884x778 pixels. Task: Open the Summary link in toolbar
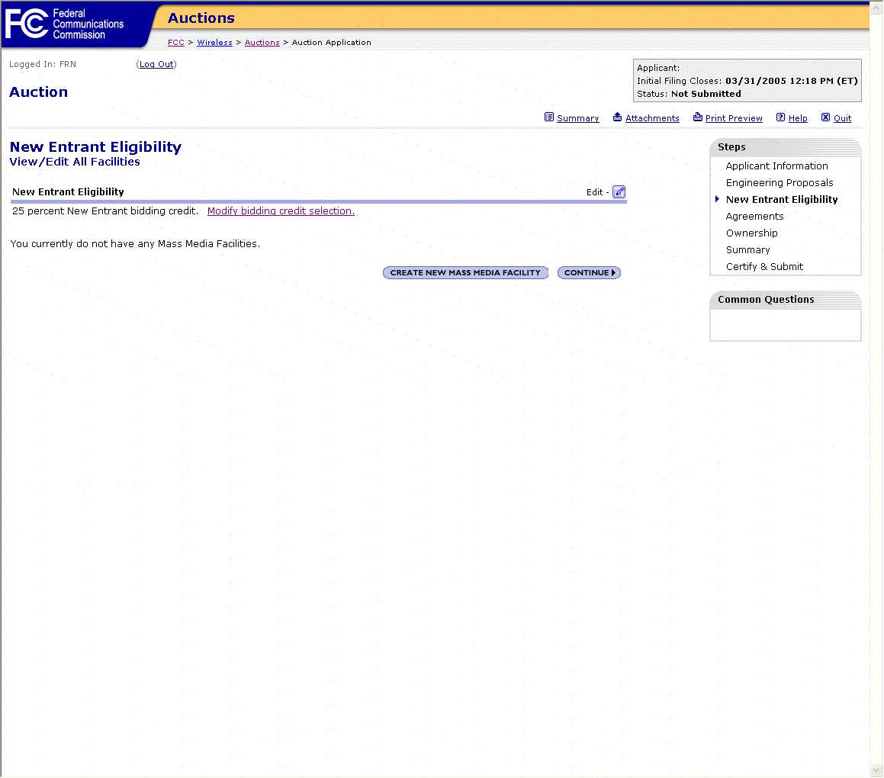coord(578,118)
